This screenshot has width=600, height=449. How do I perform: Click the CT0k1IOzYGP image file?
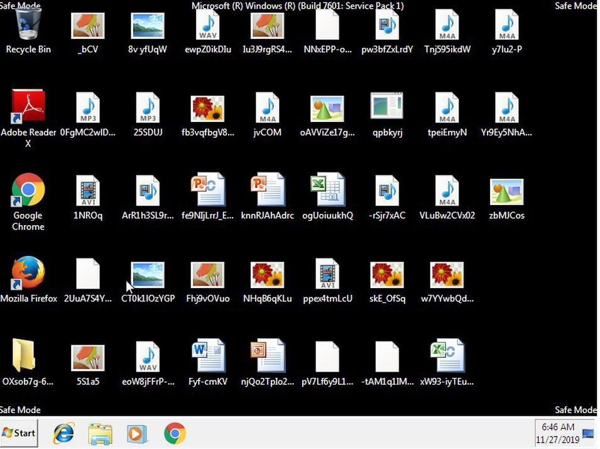point(148,275)
